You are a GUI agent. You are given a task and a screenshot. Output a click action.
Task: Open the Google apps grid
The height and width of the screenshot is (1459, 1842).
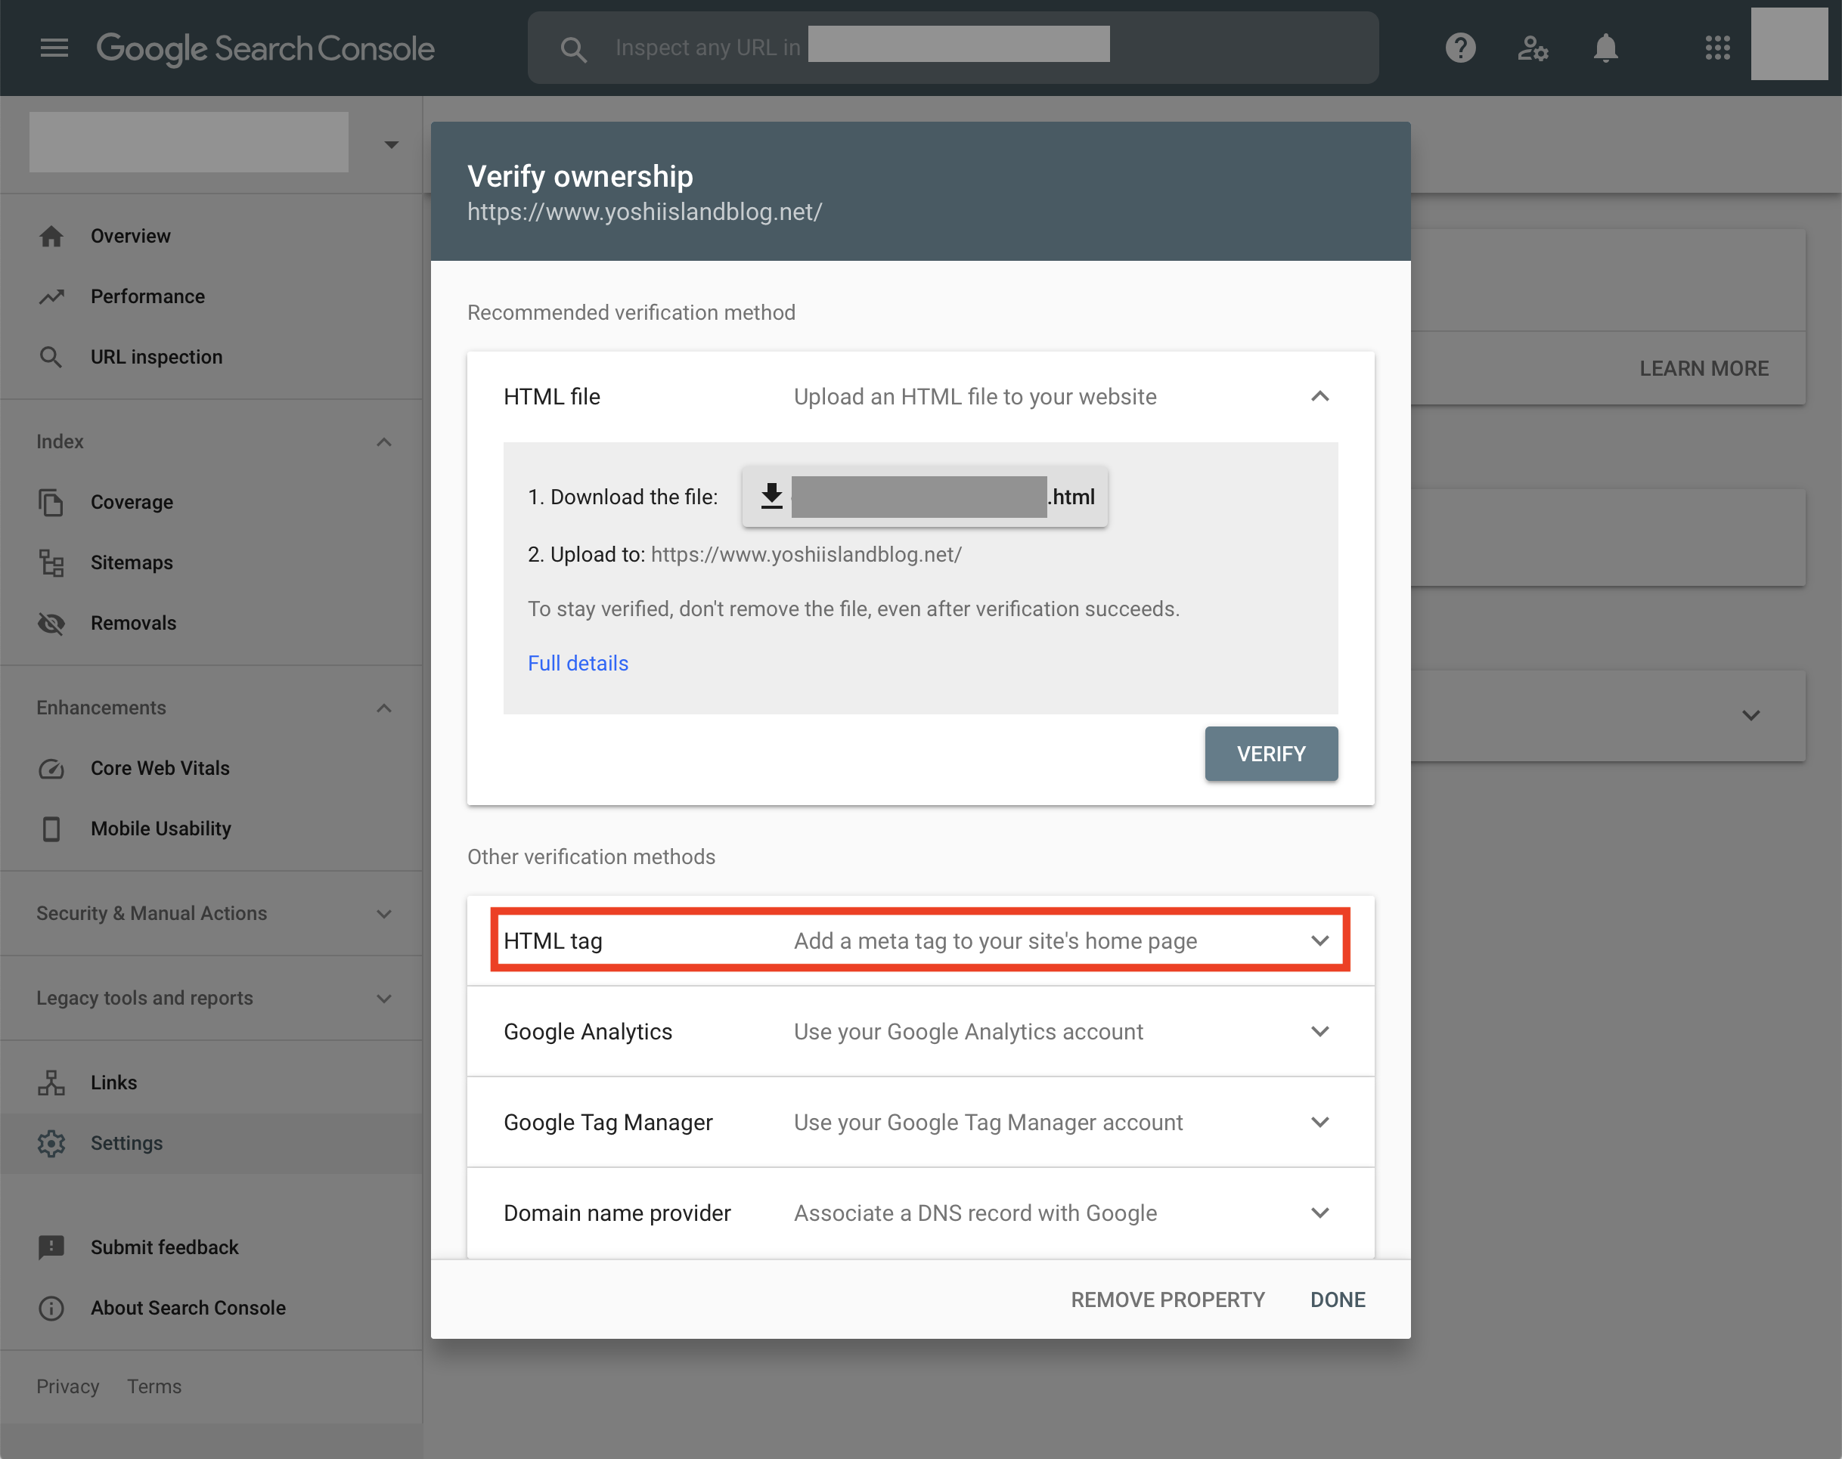point(1717,48)
